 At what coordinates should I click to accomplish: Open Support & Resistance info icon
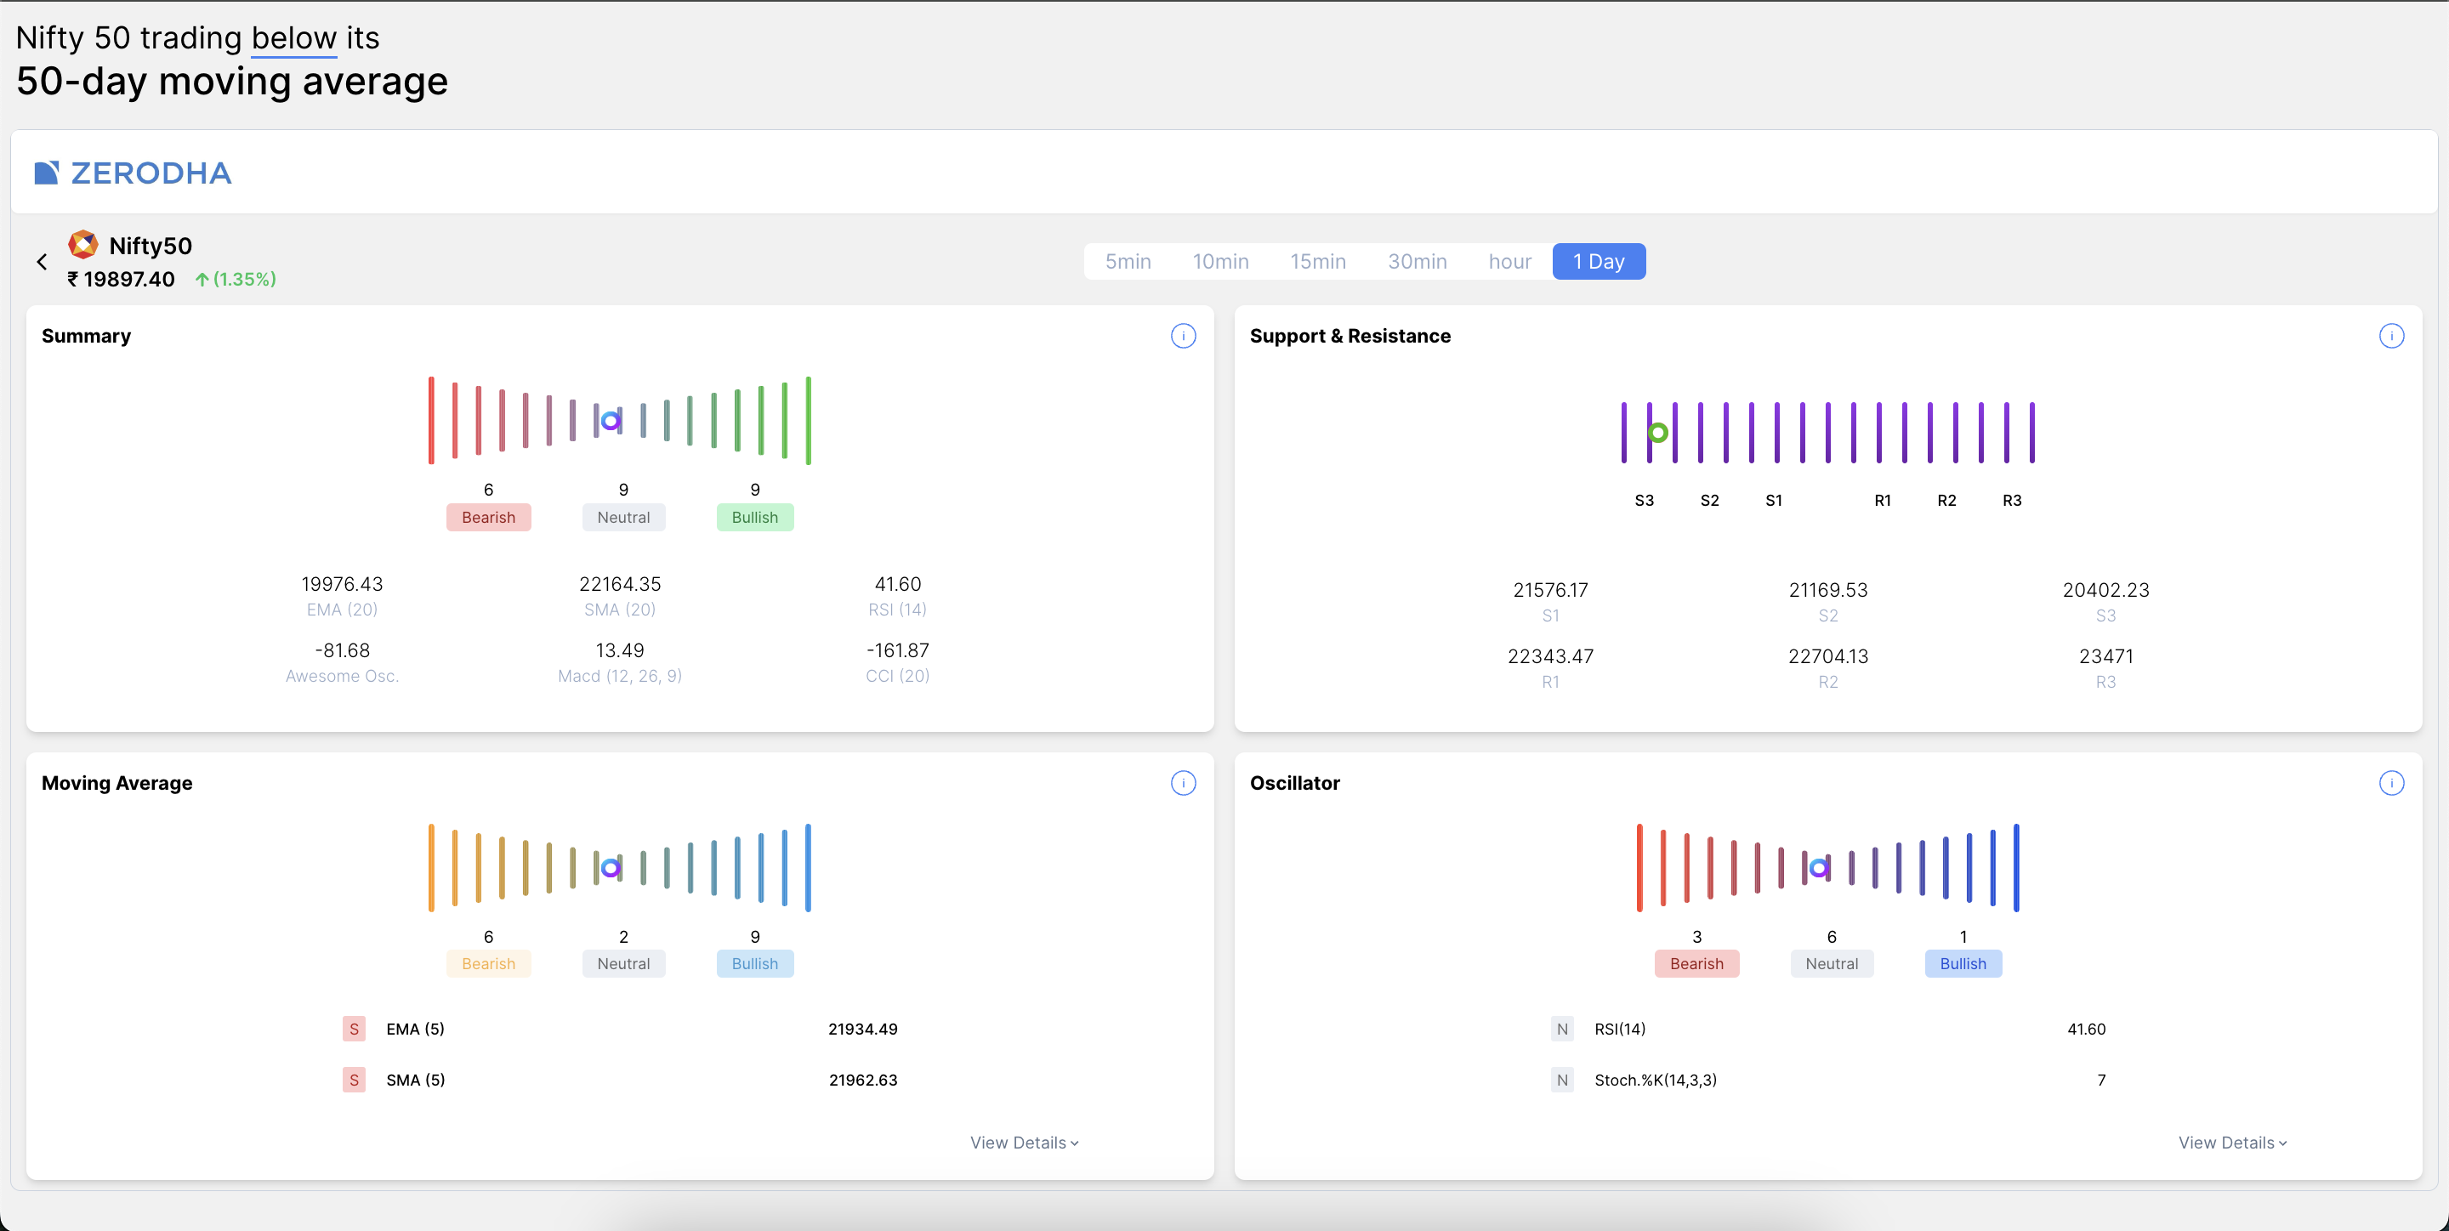pos(2391,336)
